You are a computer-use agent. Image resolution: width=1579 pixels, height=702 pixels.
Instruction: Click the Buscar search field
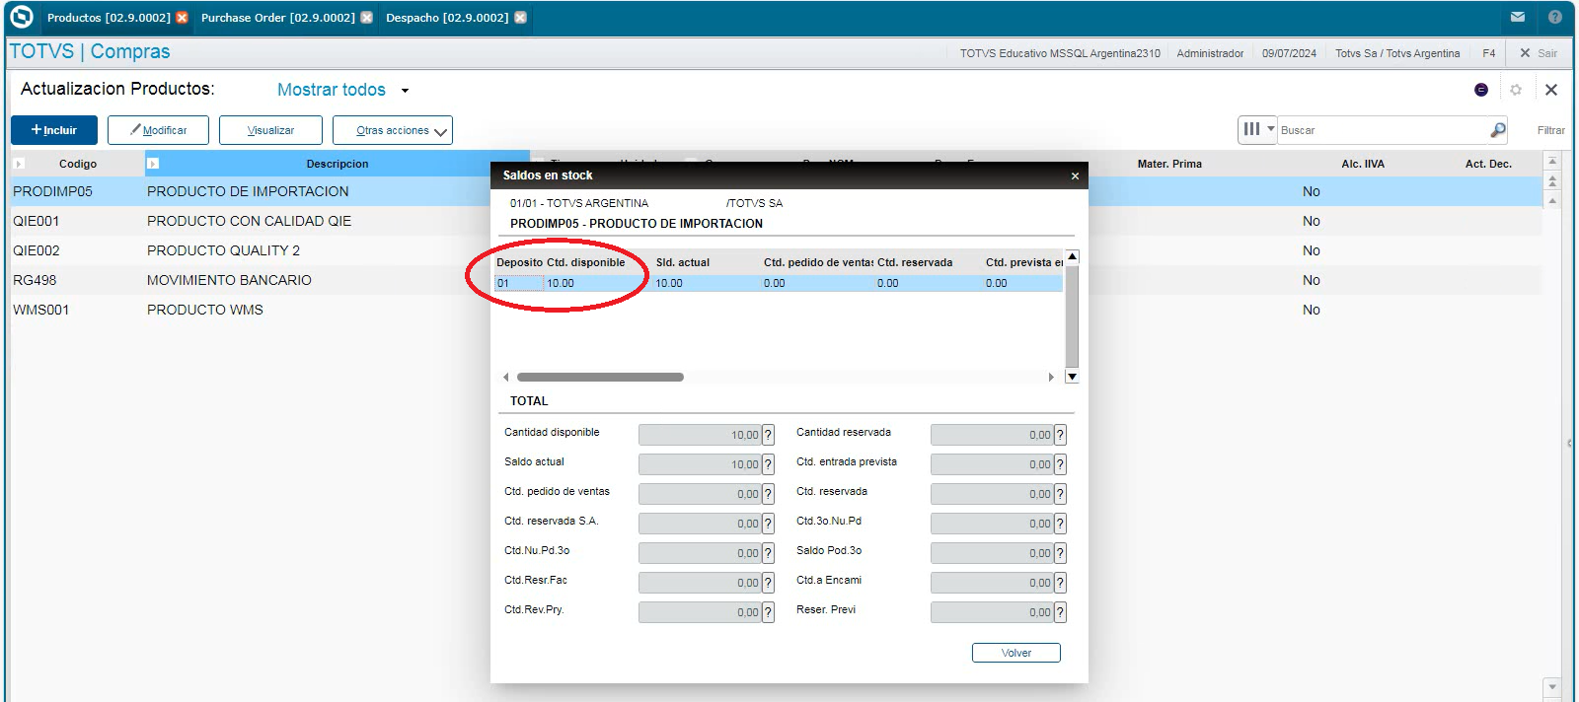tap(1384, 130)
